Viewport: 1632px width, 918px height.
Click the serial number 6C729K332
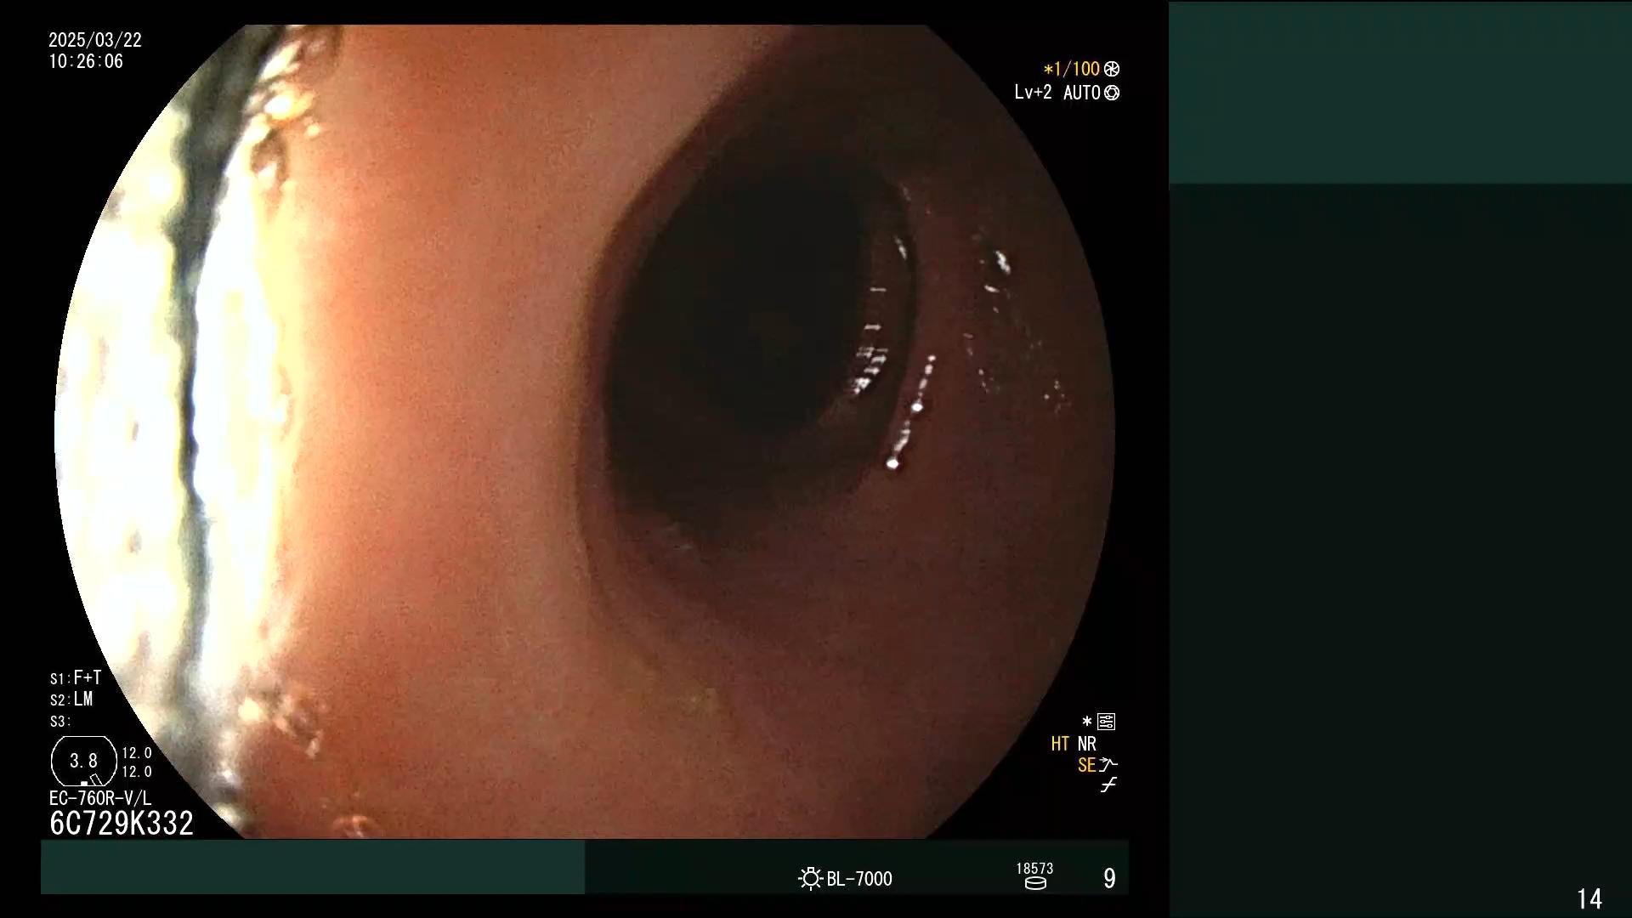122,823
